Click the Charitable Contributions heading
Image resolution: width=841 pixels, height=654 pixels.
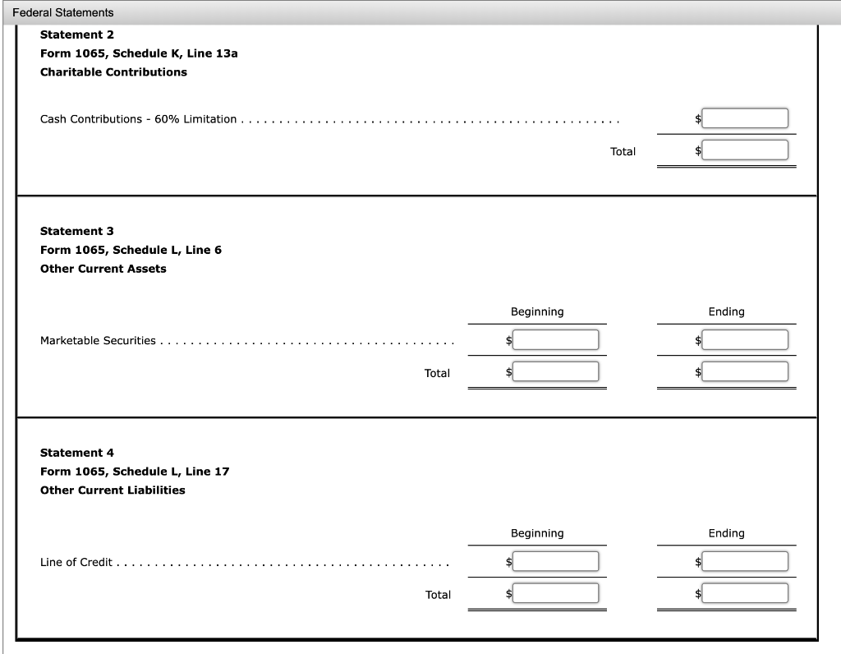pyautogui.click(x=113, y=72)
